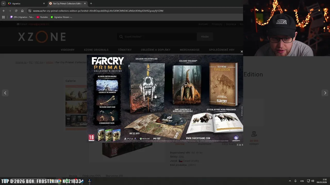Click the Akční breadcrumb link

[x=49, y=62]
